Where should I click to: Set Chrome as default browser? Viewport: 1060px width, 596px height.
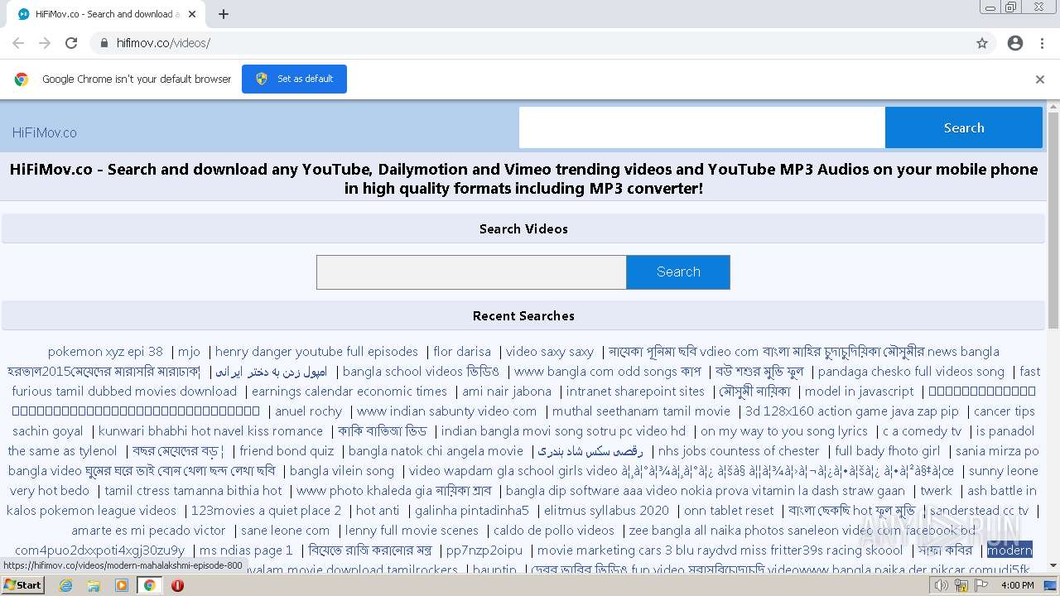(294, 79)
